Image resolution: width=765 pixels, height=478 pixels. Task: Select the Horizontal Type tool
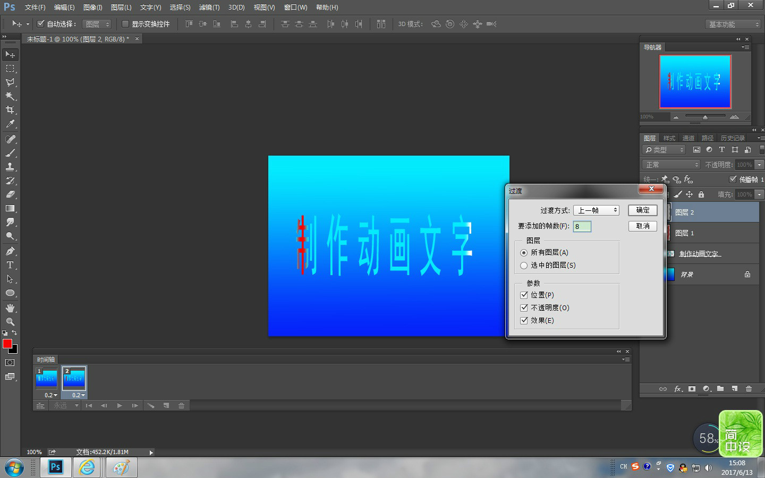10,265
